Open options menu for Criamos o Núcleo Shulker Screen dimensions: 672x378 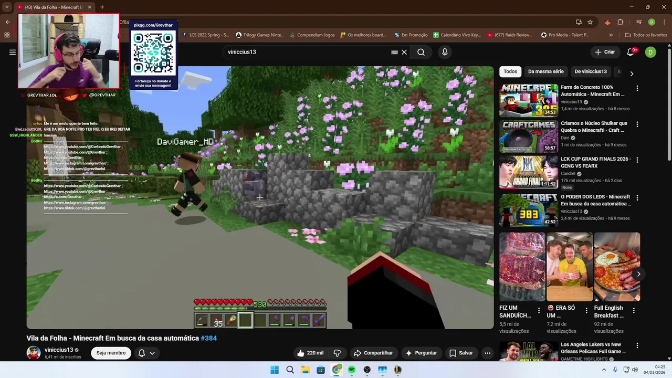pos(637,124)
